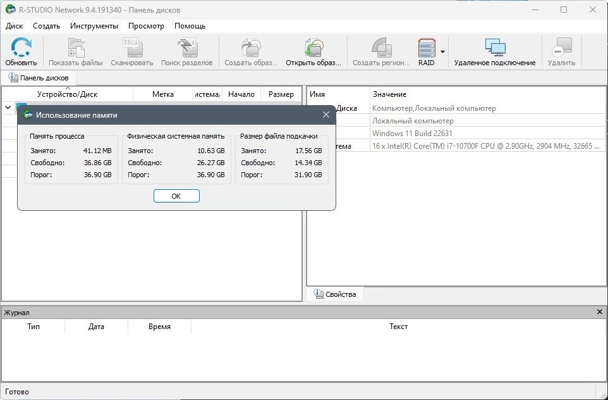Click the 31.90 GB threshold value
608x400 pixels.
tap(308, 175)
